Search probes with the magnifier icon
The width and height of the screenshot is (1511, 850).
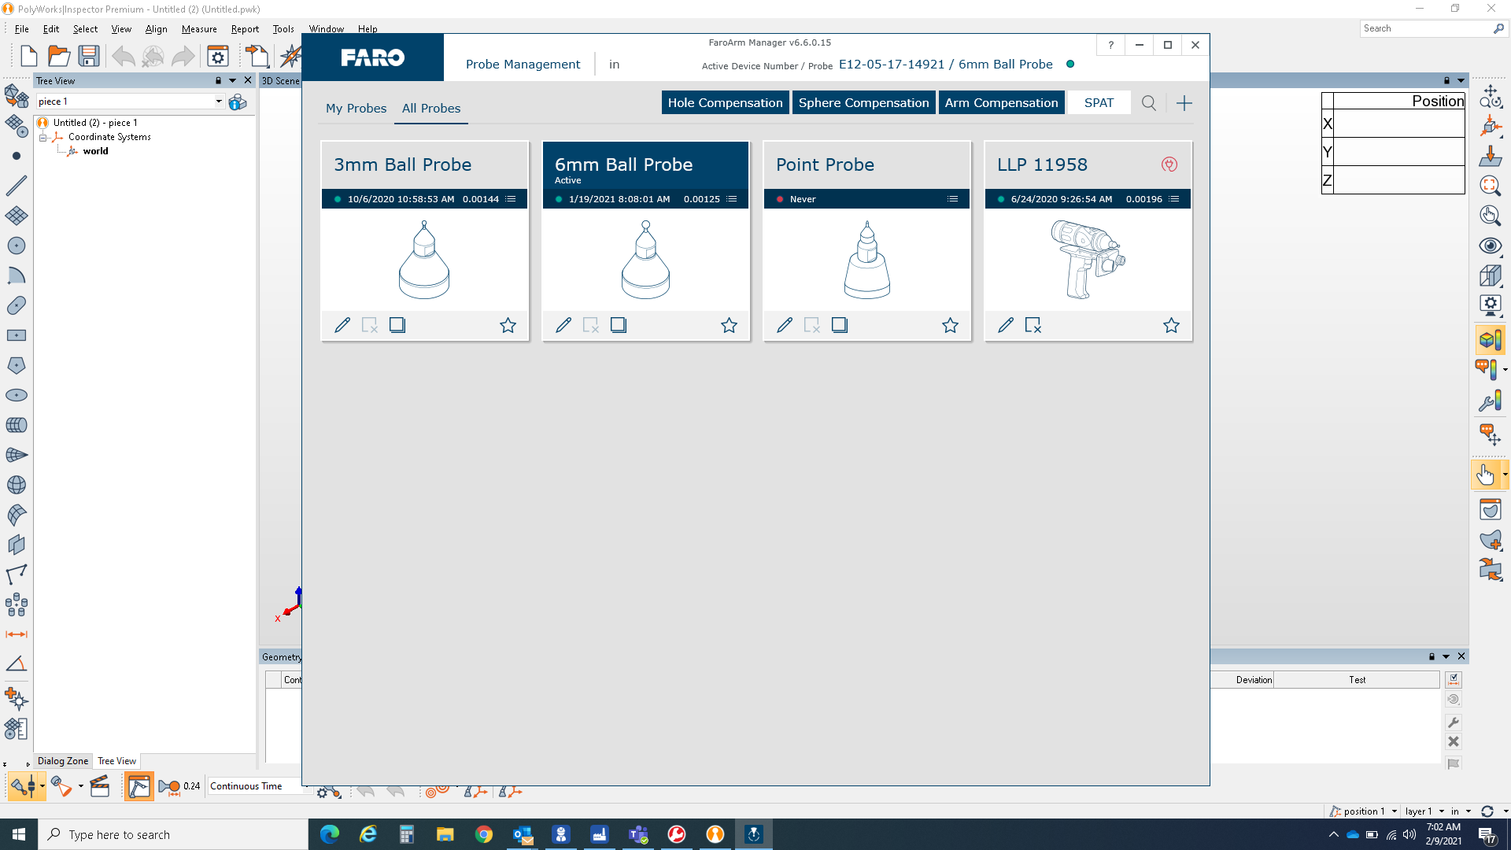1149,102
